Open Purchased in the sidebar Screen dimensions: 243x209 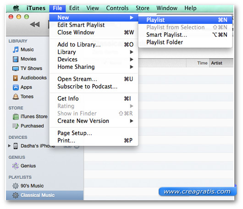[32, 126]
